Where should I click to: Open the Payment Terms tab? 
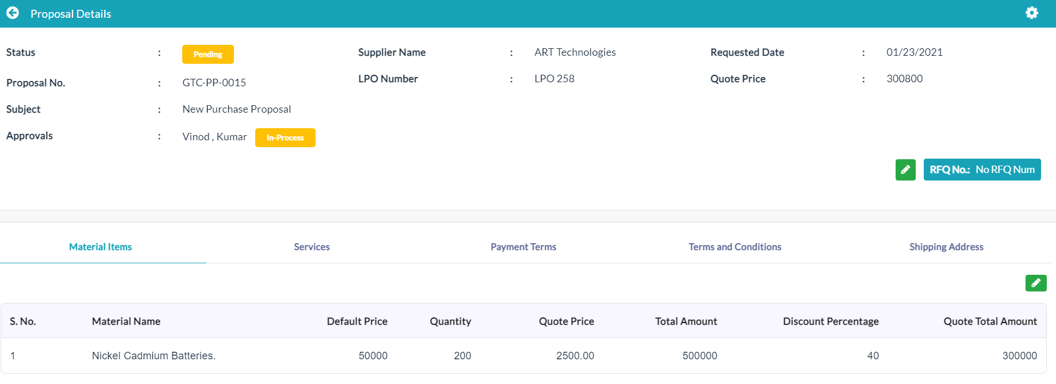[x=523, y=247]
